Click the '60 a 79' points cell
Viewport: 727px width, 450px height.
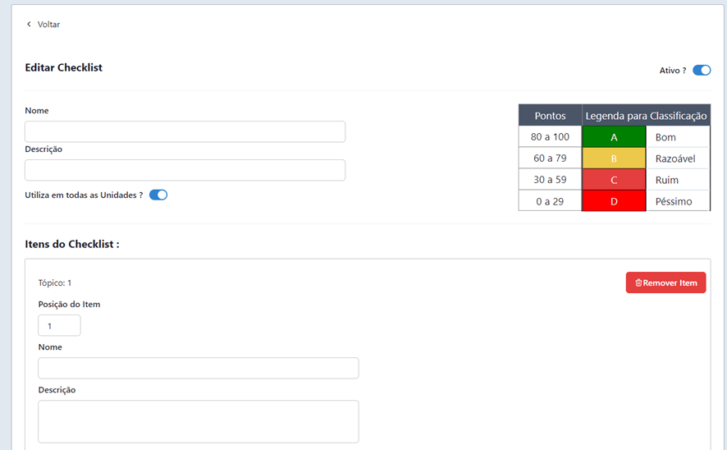[550, 158]
